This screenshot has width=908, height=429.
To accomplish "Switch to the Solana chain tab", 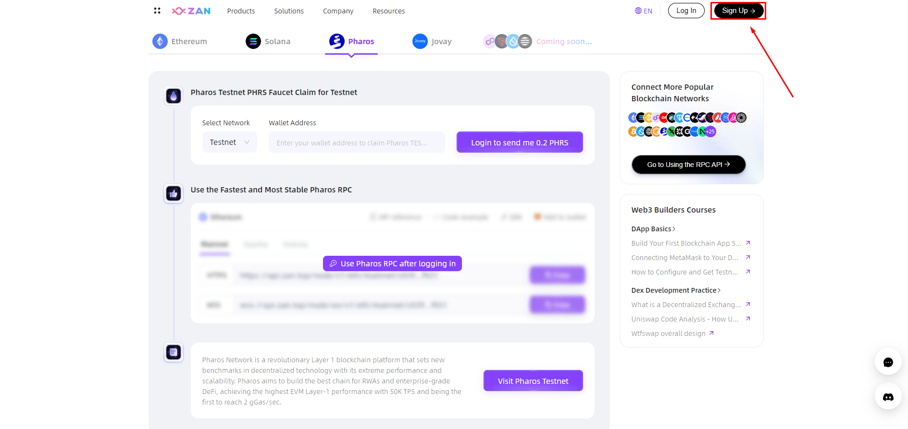I will (268, 41).
